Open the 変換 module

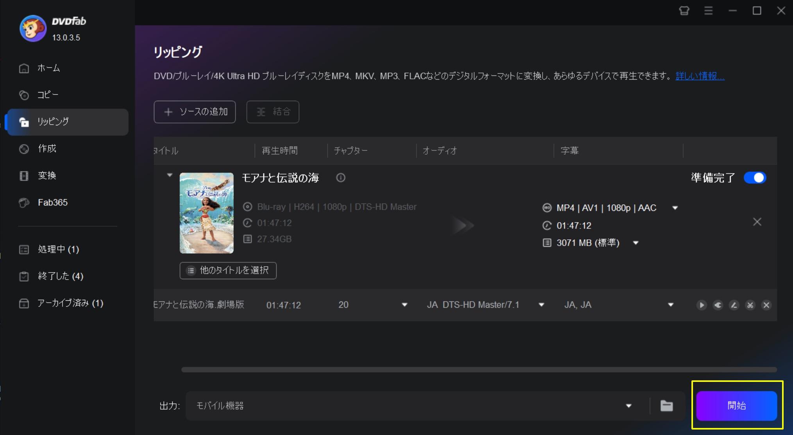68,176
